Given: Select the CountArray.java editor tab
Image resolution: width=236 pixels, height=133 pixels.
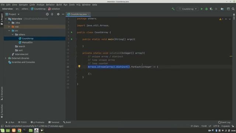Looking at the screenshot, I should 78,14.
